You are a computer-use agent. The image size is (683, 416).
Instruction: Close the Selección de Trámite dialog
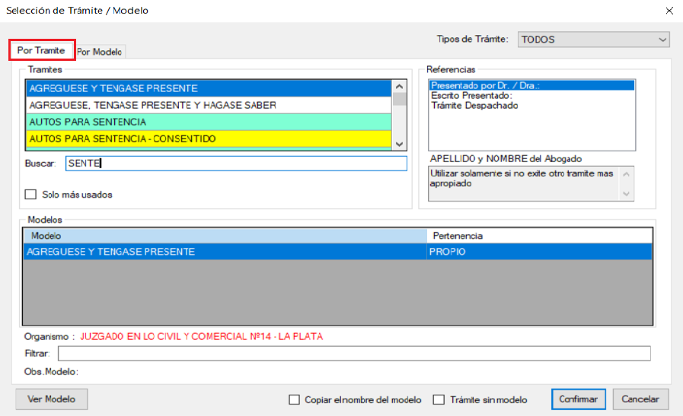click(669, 11)
